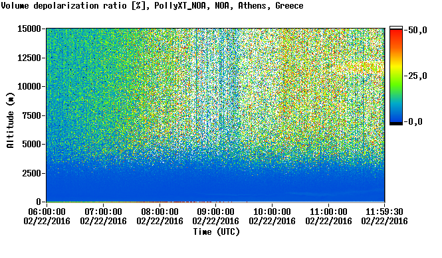Image resolution: width=442 pixels, height=258 pixels.
Task: Select the yellow band of the colorbar
Action: pyautogui.click(x=396, y=65)
